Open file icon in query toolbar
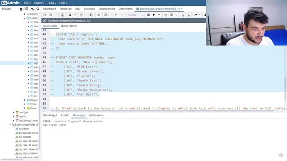 (x=45, y=15)
